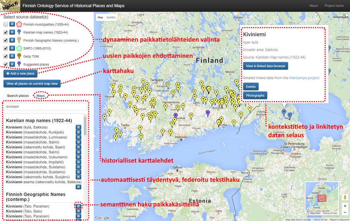The image size is (350, 221).
Task: Toggle the SAPO (1865-2010) checkbox
Action: tap(5, 48)
